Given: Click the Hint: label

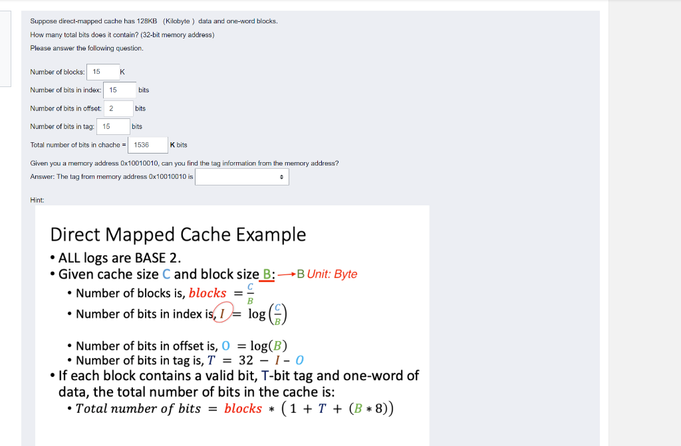Looking at the screenshot, I should point(37,199).
